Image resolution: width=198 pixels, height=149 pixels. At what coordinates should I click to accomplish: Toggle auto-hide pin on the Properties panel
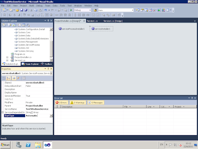[x=48, y=69]
